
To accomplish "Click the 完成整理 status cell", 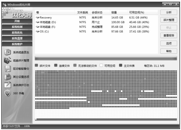I will (97, 27).
